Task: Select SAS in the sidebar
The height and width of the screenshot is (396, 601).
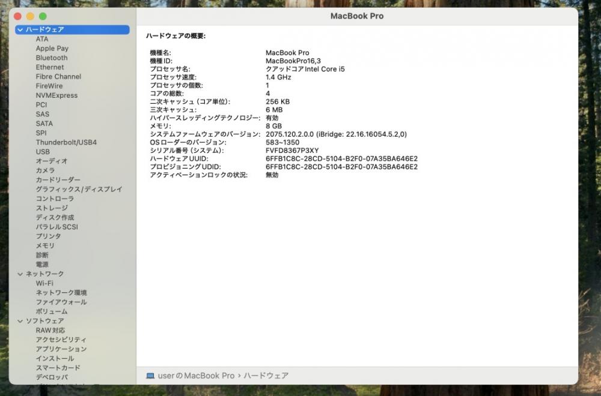Action: pos(43,114)
